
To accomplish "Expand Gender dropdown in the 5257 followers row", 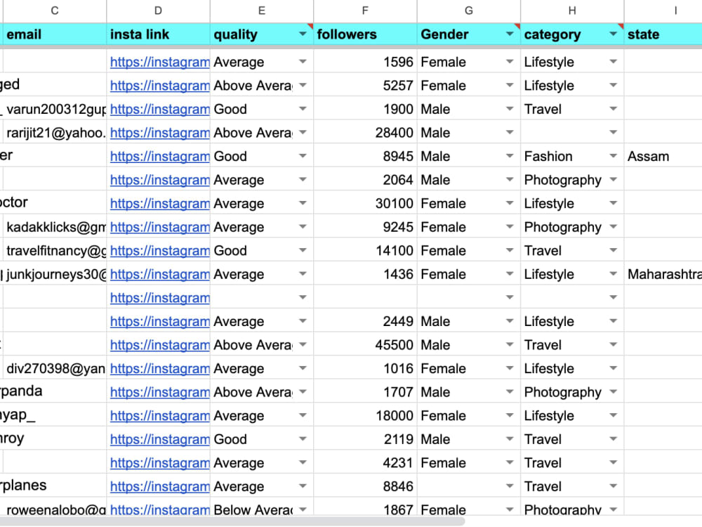I will [x=510, y=85].
